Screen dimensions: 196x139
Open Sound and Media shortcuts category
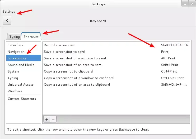pos(24,65)
